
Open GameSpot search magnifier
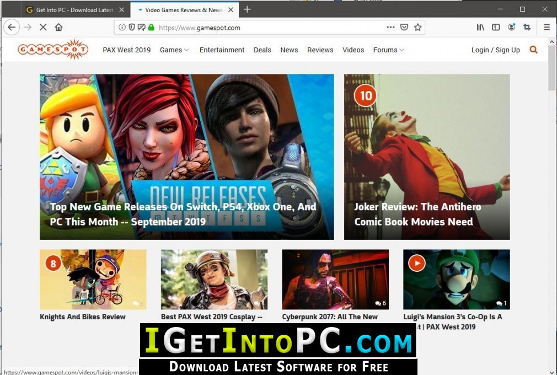point(533,50)
